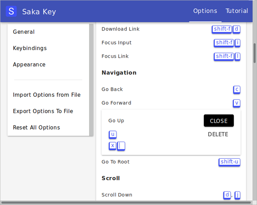
Task: Expand the Focus Input row
Action: [171, 43]
